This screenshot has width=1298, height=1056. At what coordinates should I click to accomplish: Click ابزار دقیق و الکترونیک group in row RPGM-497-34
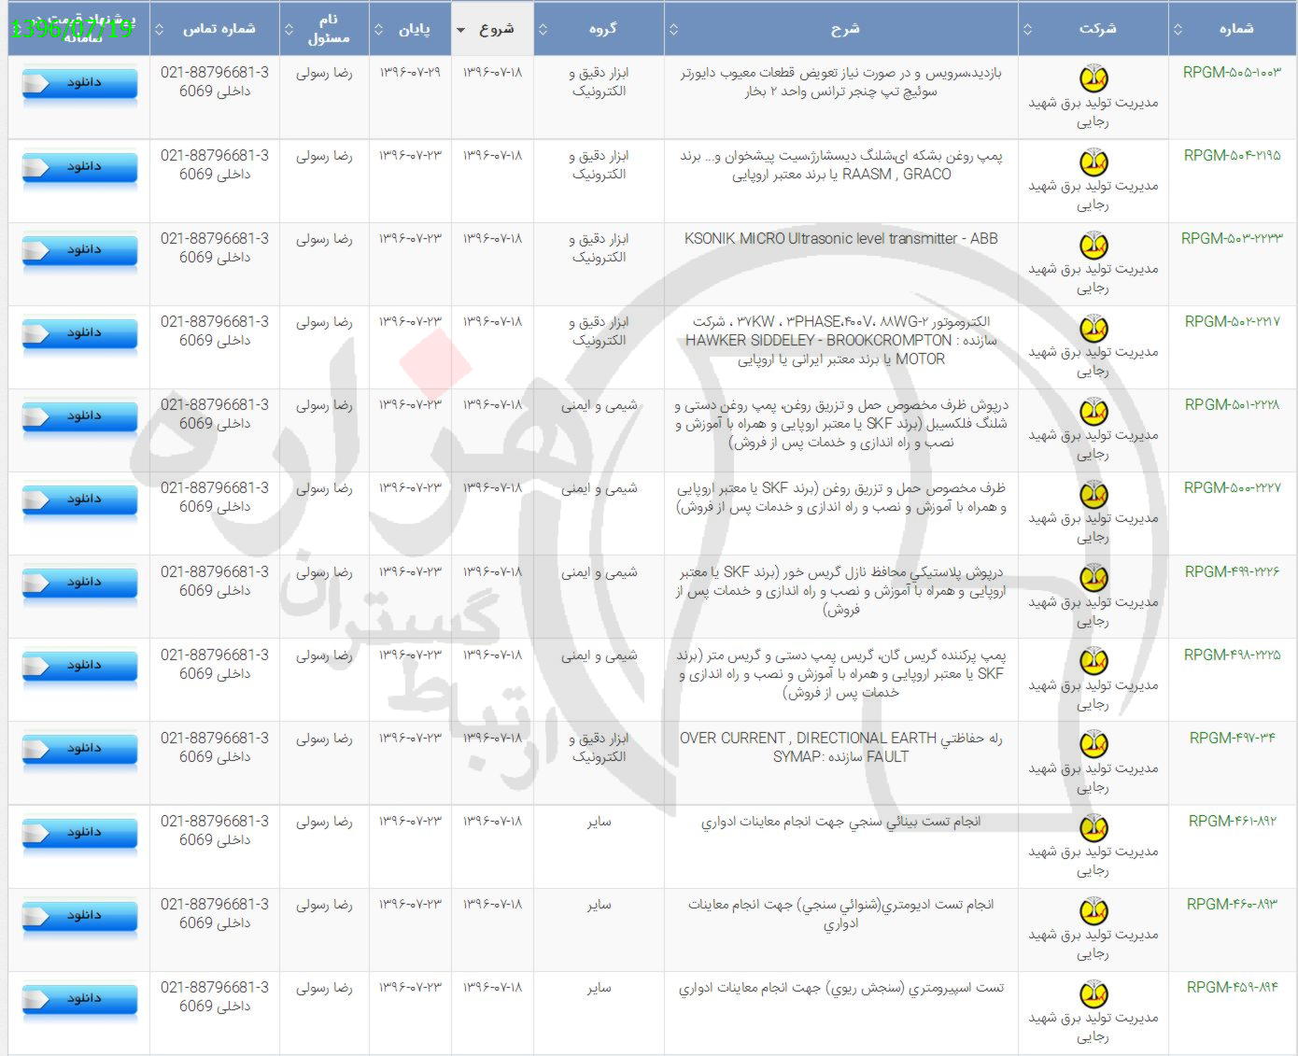(599, 747)
